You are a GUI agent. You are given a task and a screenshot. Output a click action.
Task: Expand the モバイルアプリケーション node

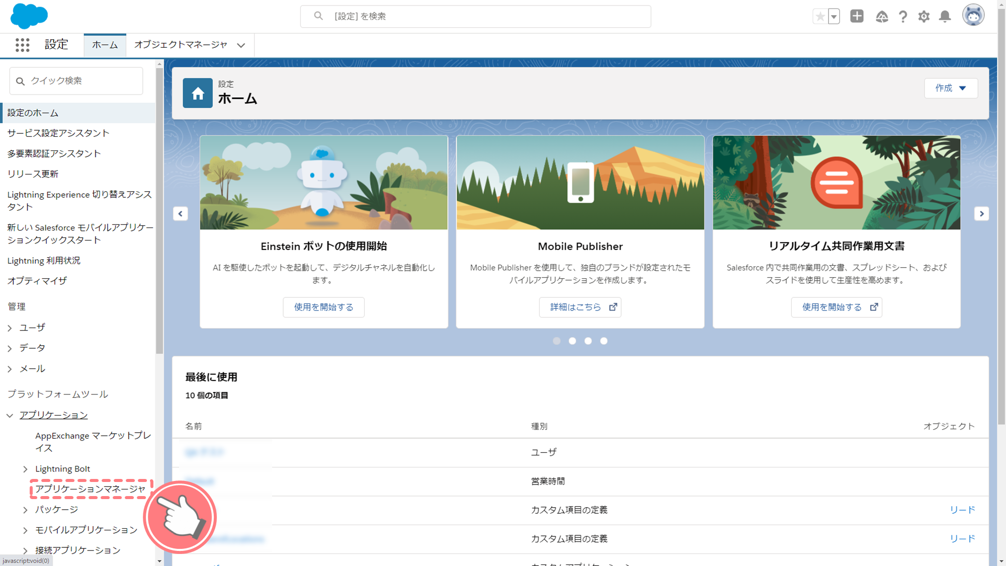pyautogui.click(x=25, y=530)
